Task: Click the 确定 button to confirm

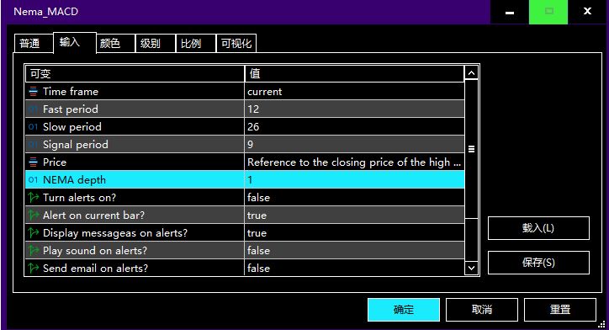Action: pyautogui.click(x=404, y=310)
